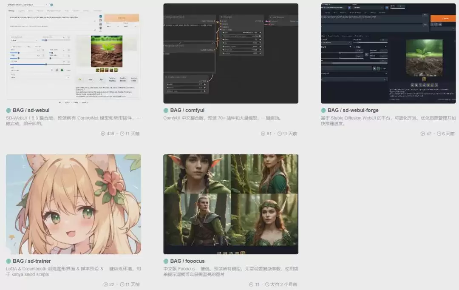
Task: Click the run-count icon beside 81
Action: point(263,134)
